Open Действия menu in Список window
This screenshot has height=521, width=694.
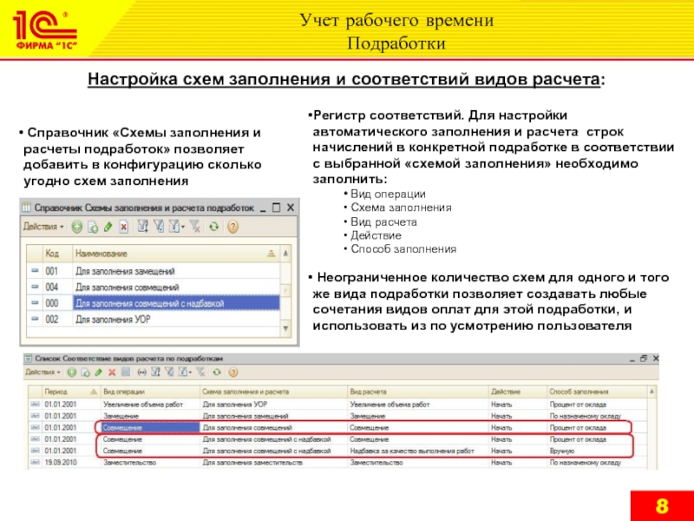point(43,373)
